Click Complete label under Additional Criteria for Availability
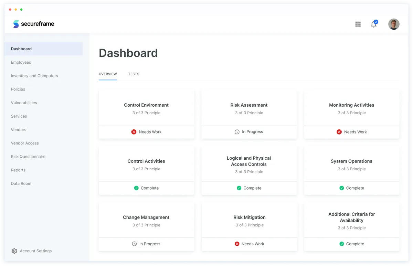The image size is (413, 266). (355, 244)
